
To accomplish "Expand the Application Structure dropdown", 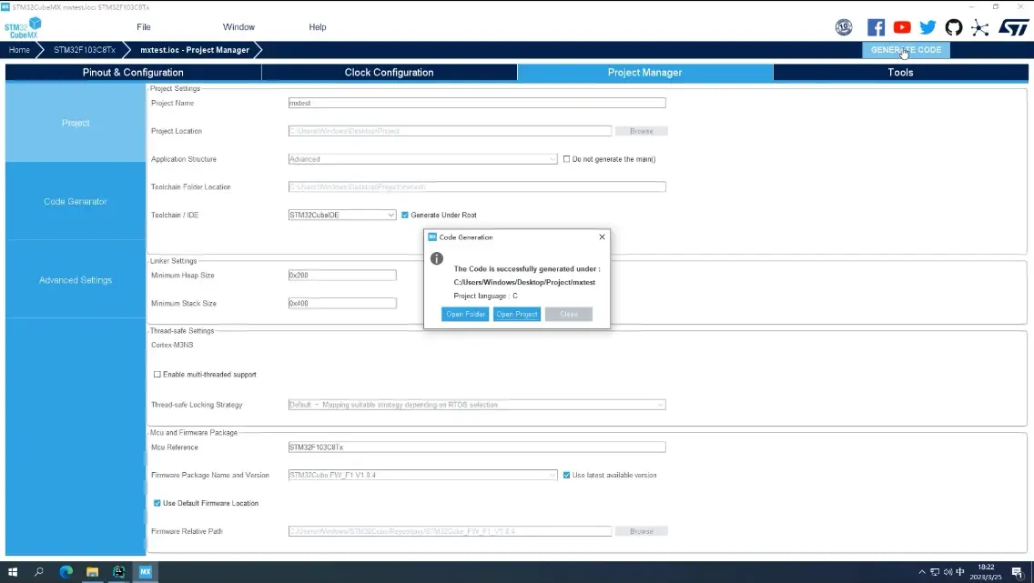I will pos(422,159).
